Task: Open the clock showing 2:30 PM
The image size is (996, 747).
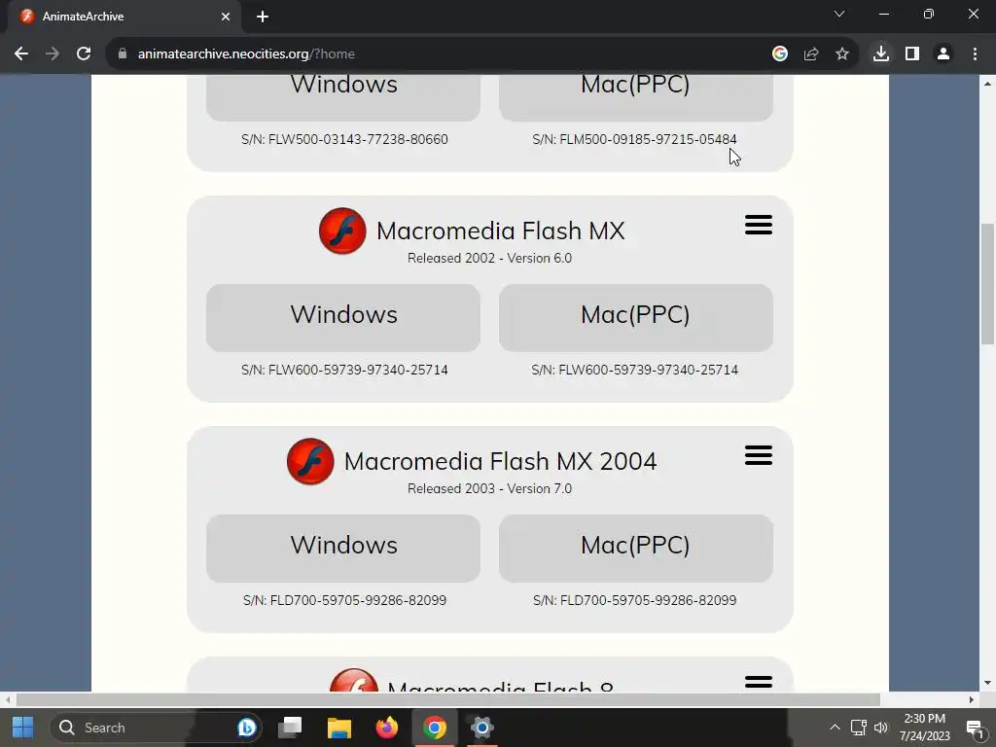Action: (x=925, y=728)
